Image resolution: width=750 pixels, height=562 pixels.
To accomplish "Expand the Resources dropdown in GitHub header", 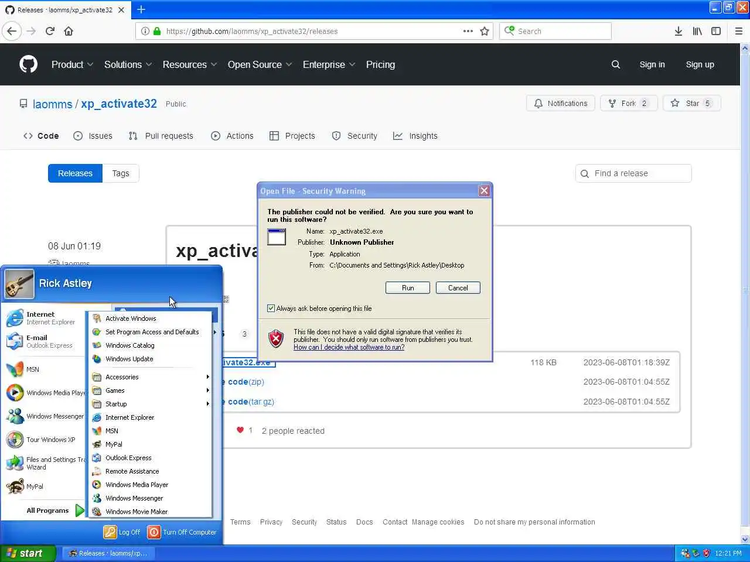I will tap(190, 64).
